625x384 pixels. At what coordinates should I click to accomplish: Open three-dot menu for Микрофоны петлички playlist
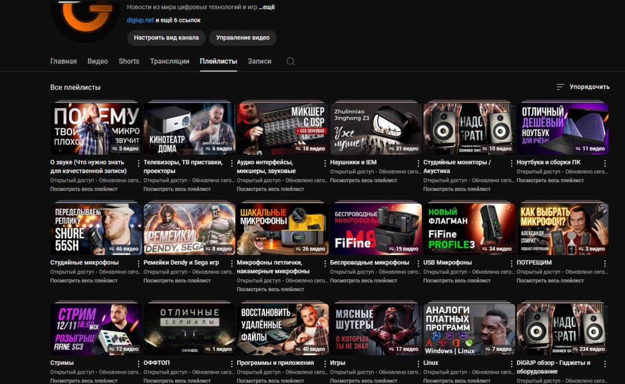point(325,263)
